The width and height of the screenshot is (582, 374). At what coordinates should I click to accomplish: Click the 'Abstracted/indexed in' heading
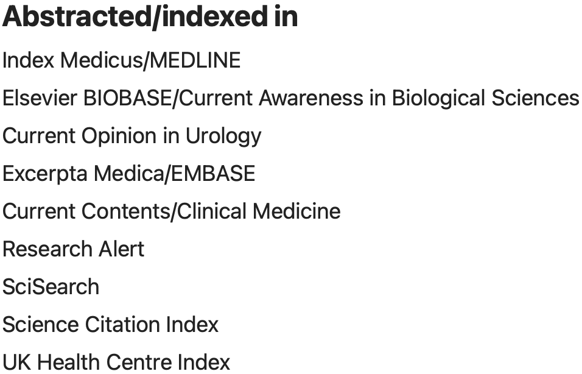[150, 17]
